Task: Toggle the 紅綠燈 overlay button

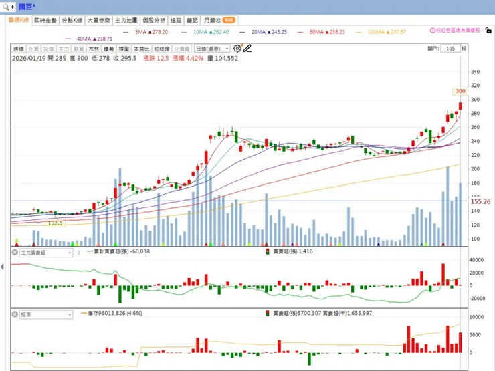Action: [x=162, y=49]
